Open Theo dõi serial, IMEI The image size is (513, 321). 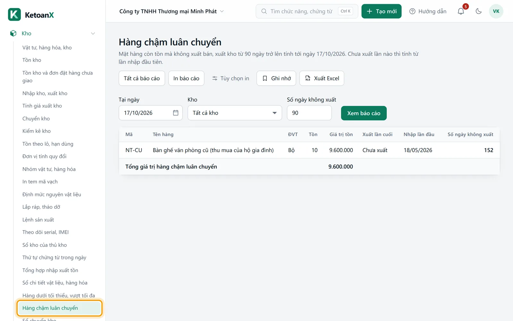(x=46, y=232)
